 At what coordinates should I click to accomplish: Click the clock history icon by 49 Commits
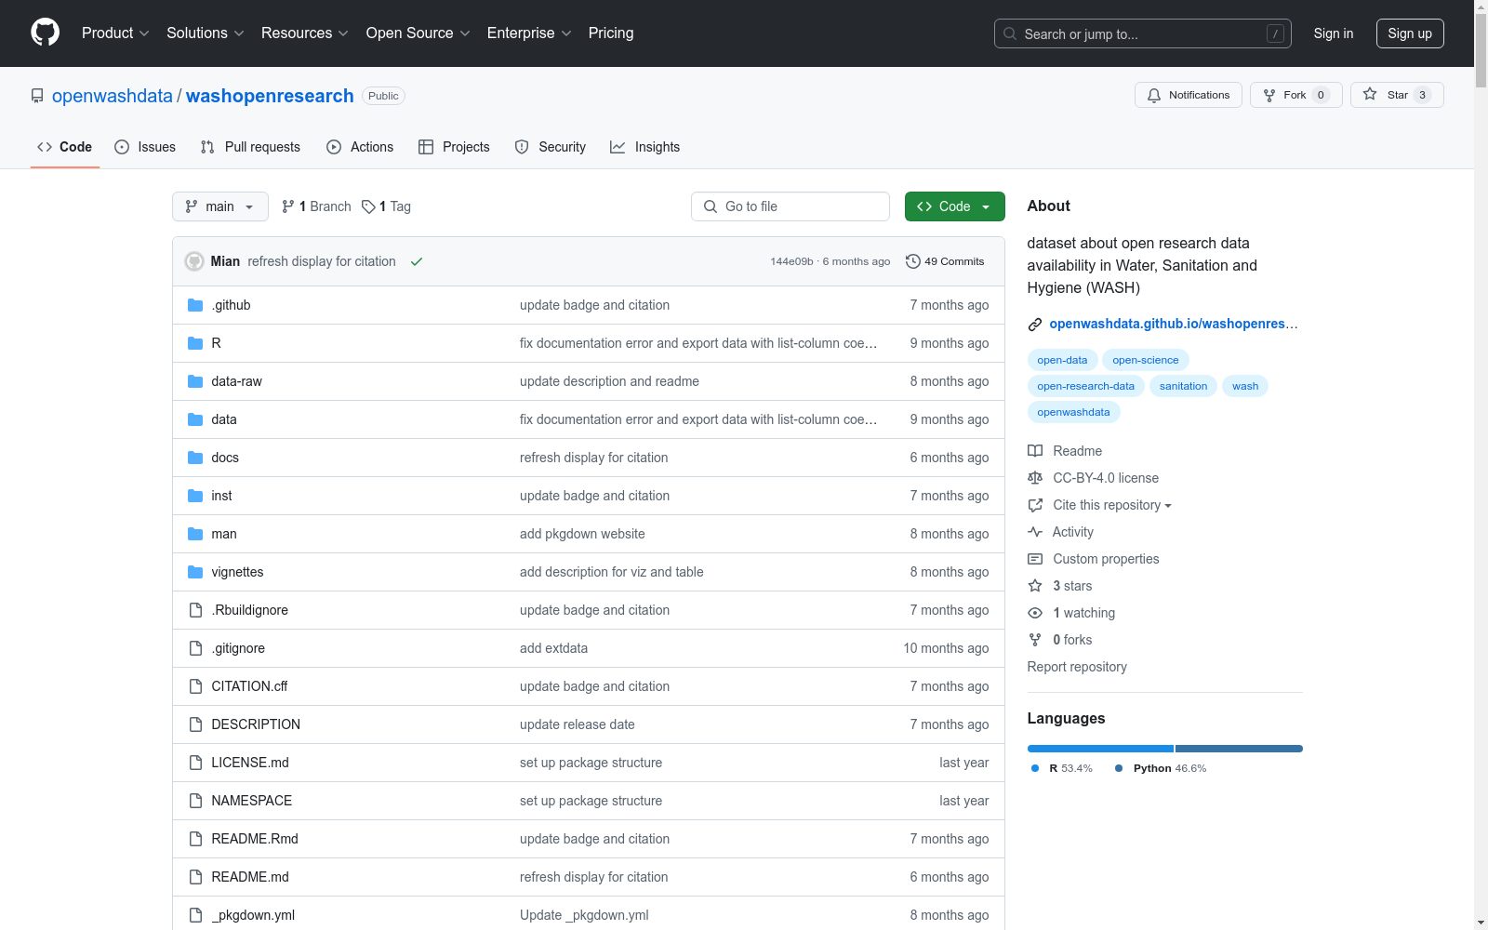913,261
